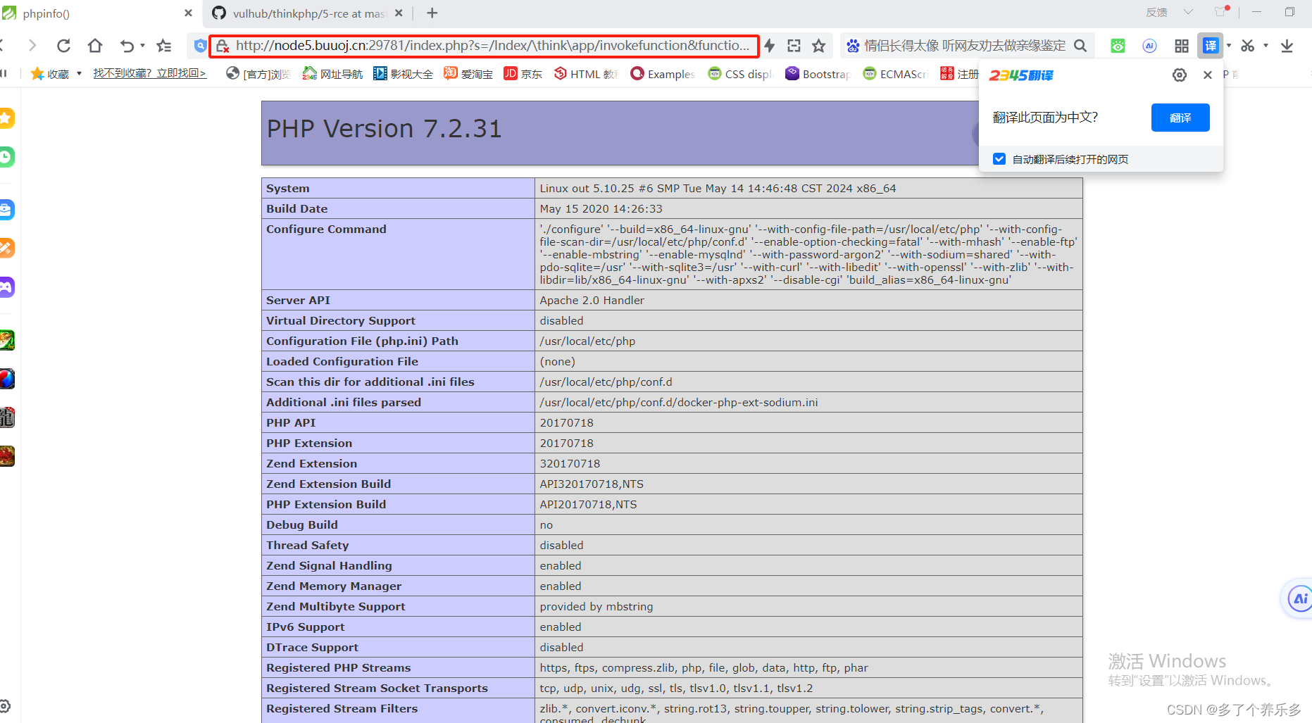
Task: Click the Baidu search input box
Action: (x=965, y=46)
